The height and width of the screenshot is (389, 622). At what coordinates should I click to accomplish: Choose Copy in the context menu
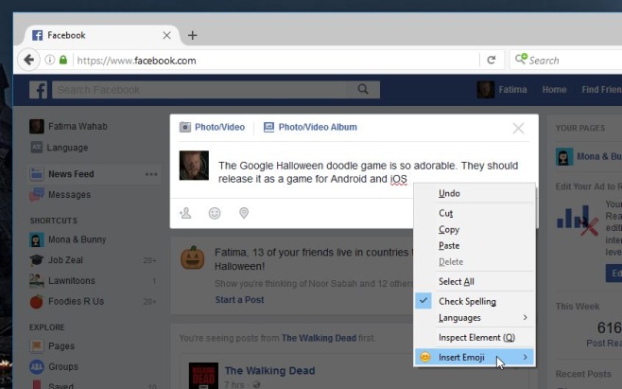point(475,230)
